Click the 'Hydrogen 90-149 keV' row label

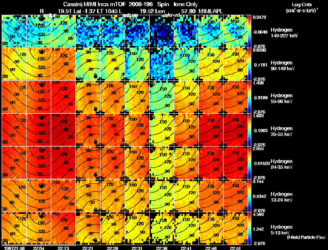(x=282, y=66)
